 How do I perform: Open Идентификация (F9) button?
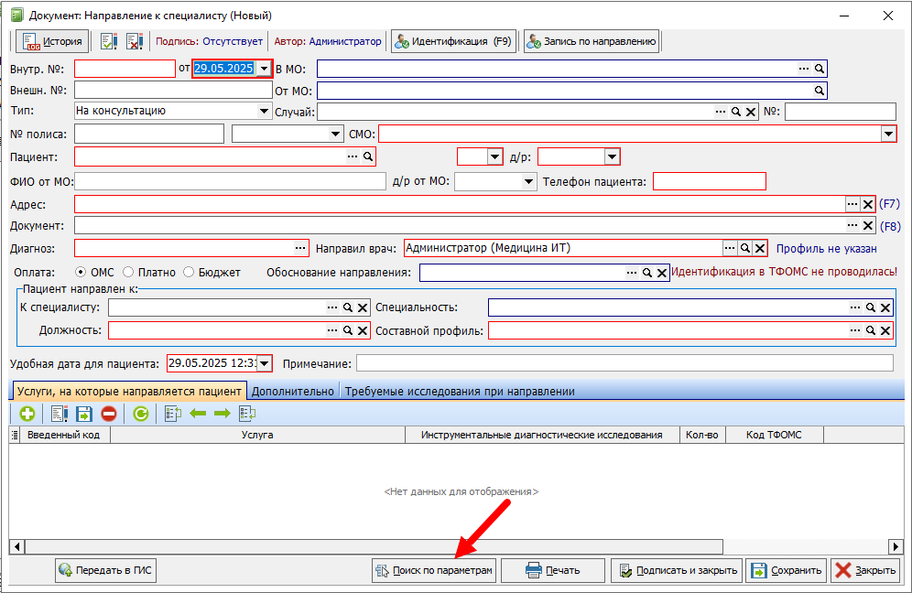453,41
